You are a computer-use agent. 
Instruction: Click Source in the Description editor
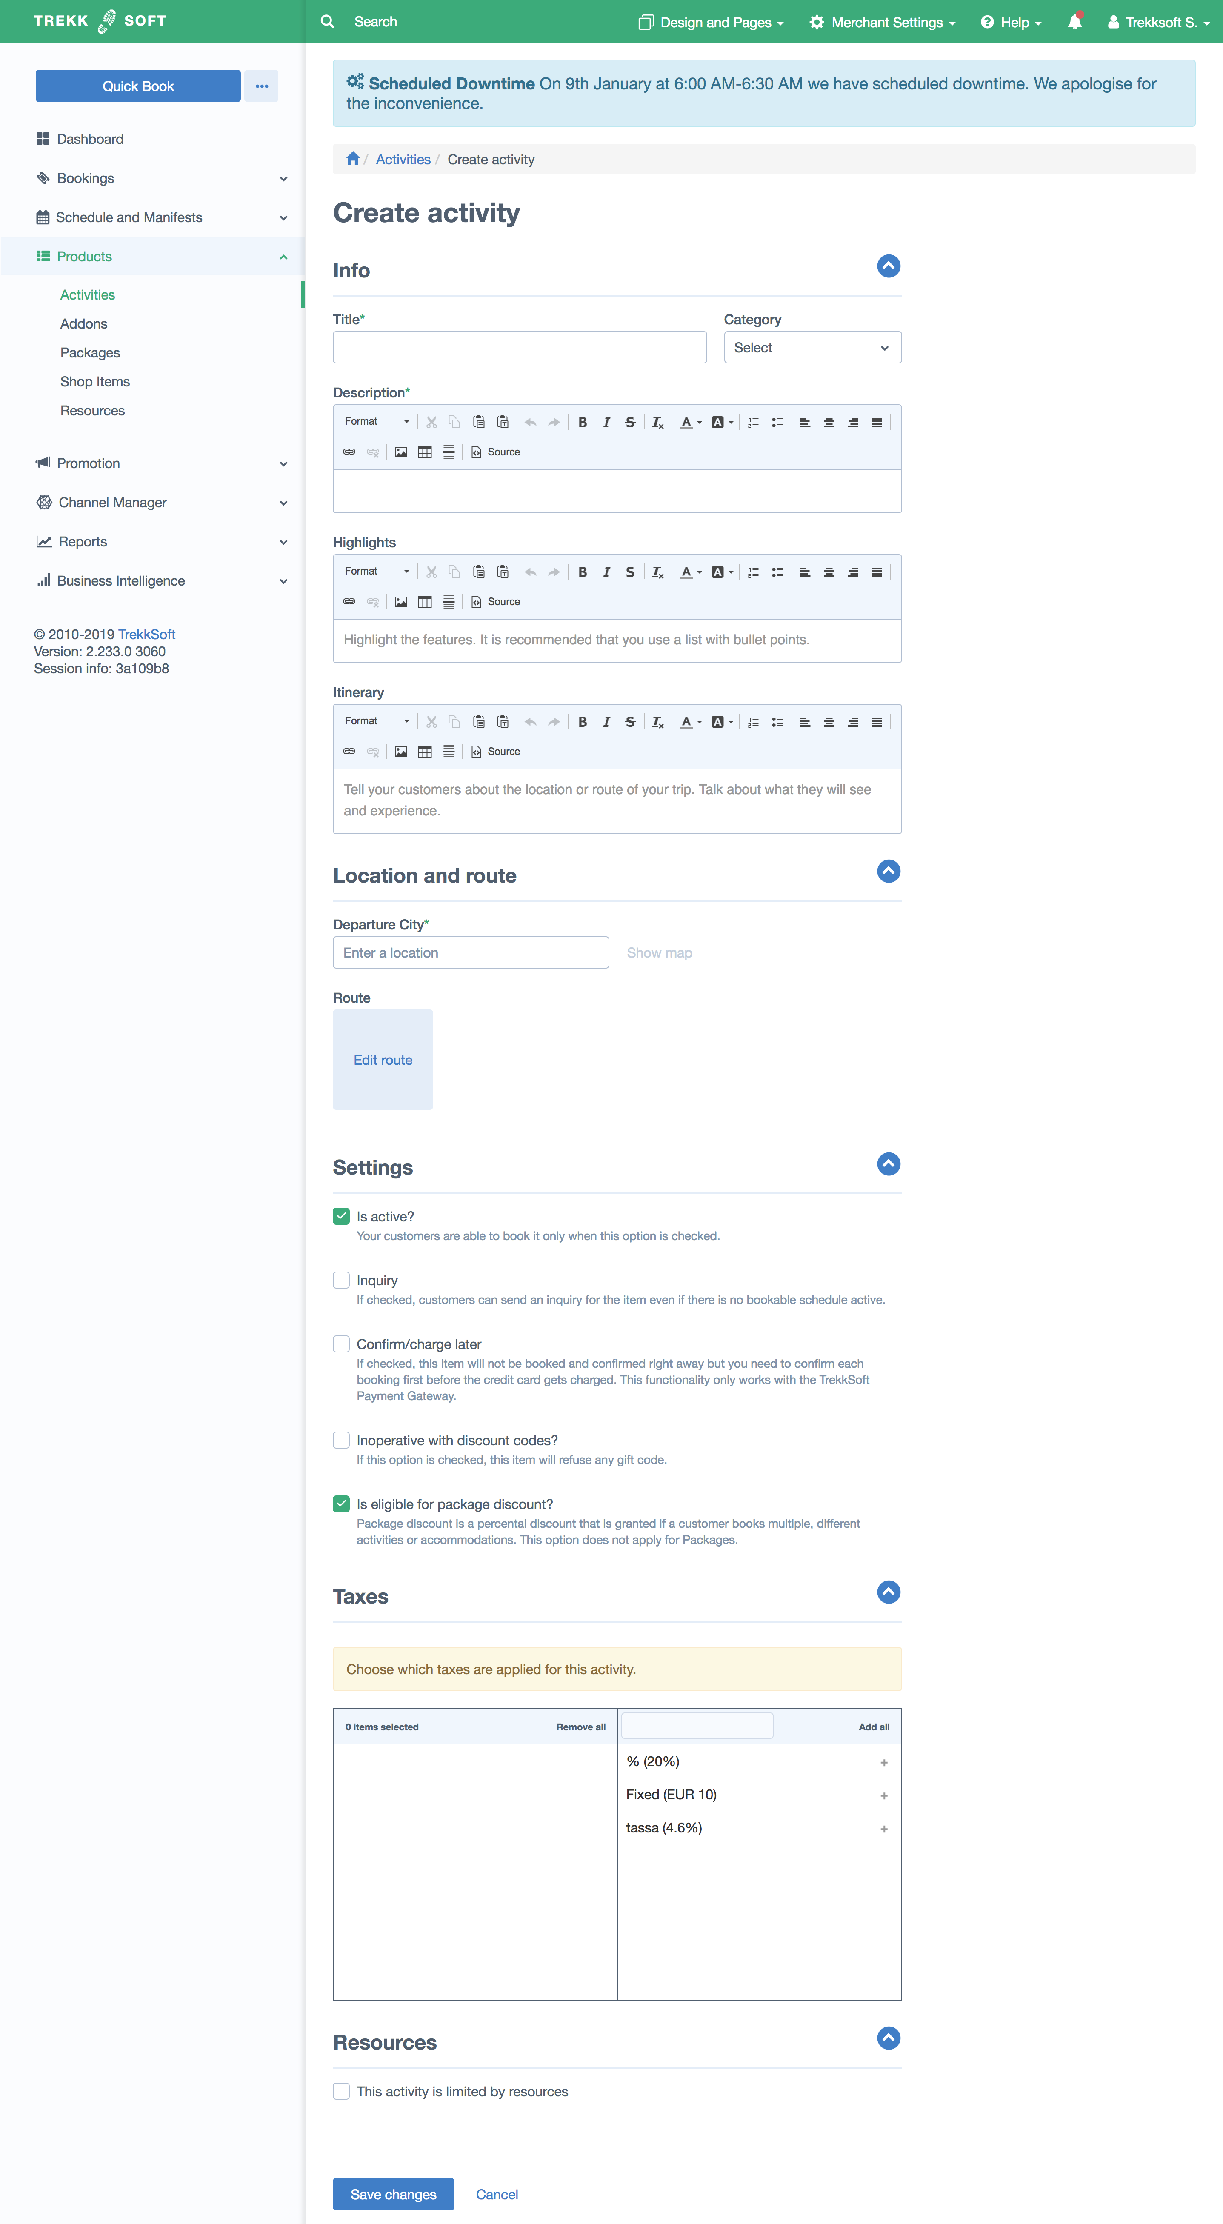495,452
